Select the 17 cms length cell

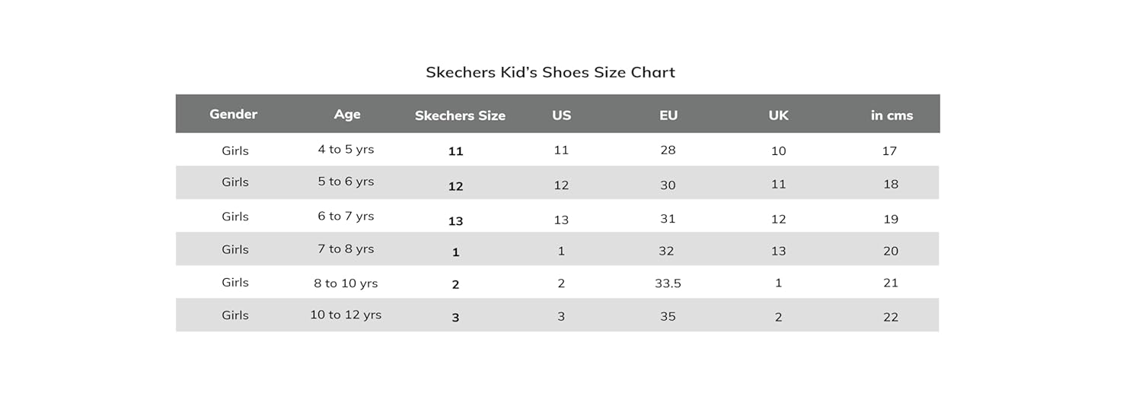[x=890, y=151]
